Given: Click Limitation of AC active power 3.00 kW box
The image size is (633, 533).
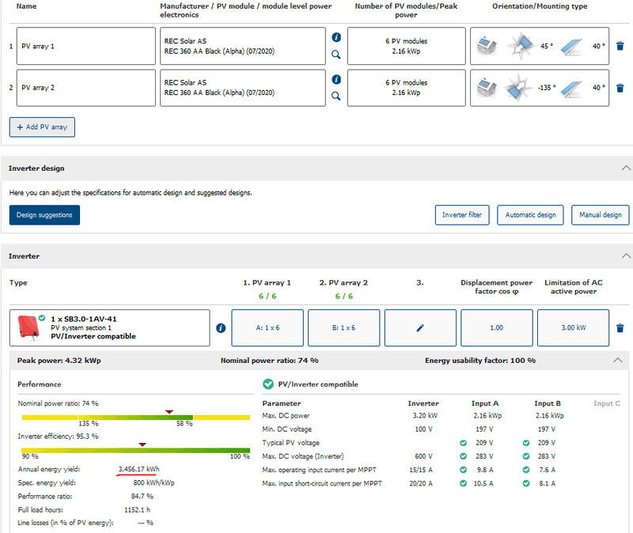Looking at the screenshot, I should point(572,327).
